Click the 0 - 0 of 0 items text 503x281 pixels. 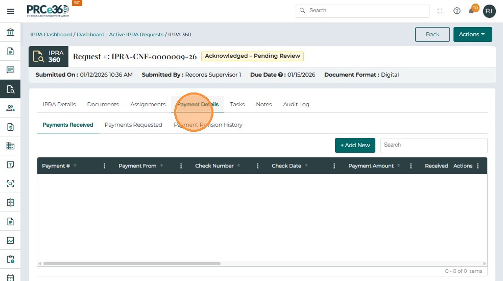464,271
